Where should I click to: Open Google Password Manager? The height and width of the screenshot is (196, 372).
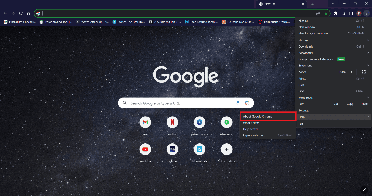coord(333,59)
